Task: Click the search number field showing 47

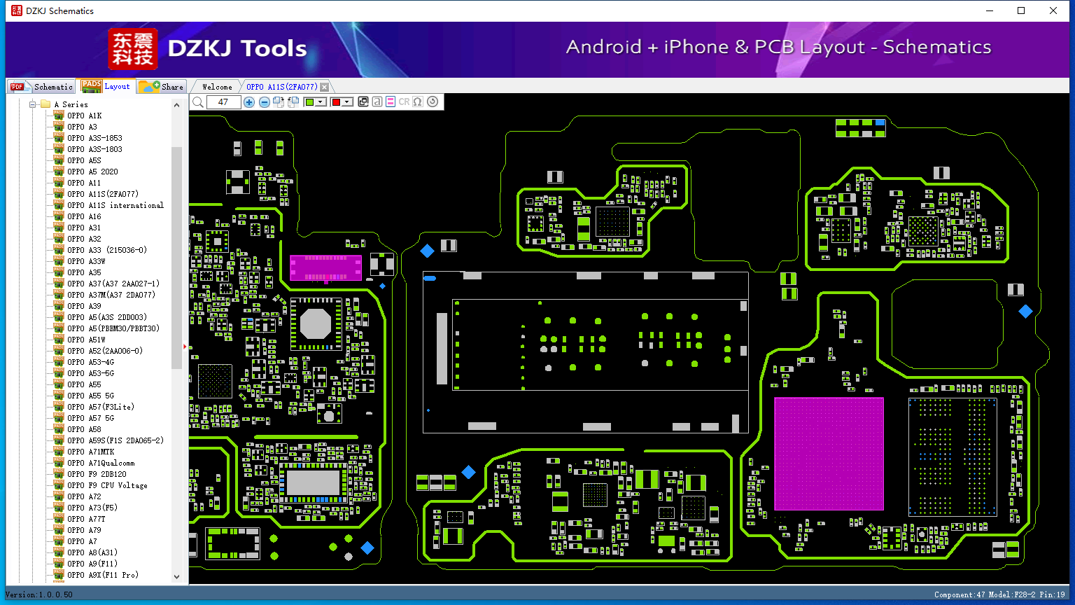Action: click(224, 102)
